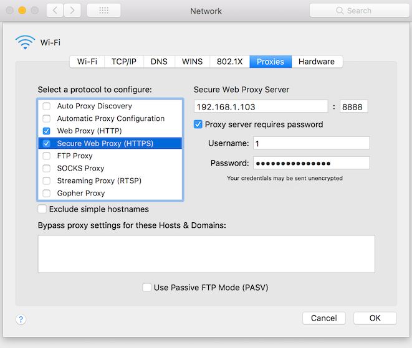This screenshot has height=348, width=412.
Task: Enable Gopher Proxy checkbox
Action: [47, 193]
